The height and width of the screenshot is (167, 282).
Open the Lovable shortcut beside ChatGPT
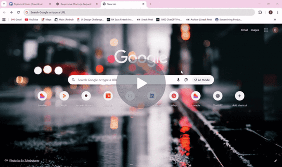(x=196, y=96)
